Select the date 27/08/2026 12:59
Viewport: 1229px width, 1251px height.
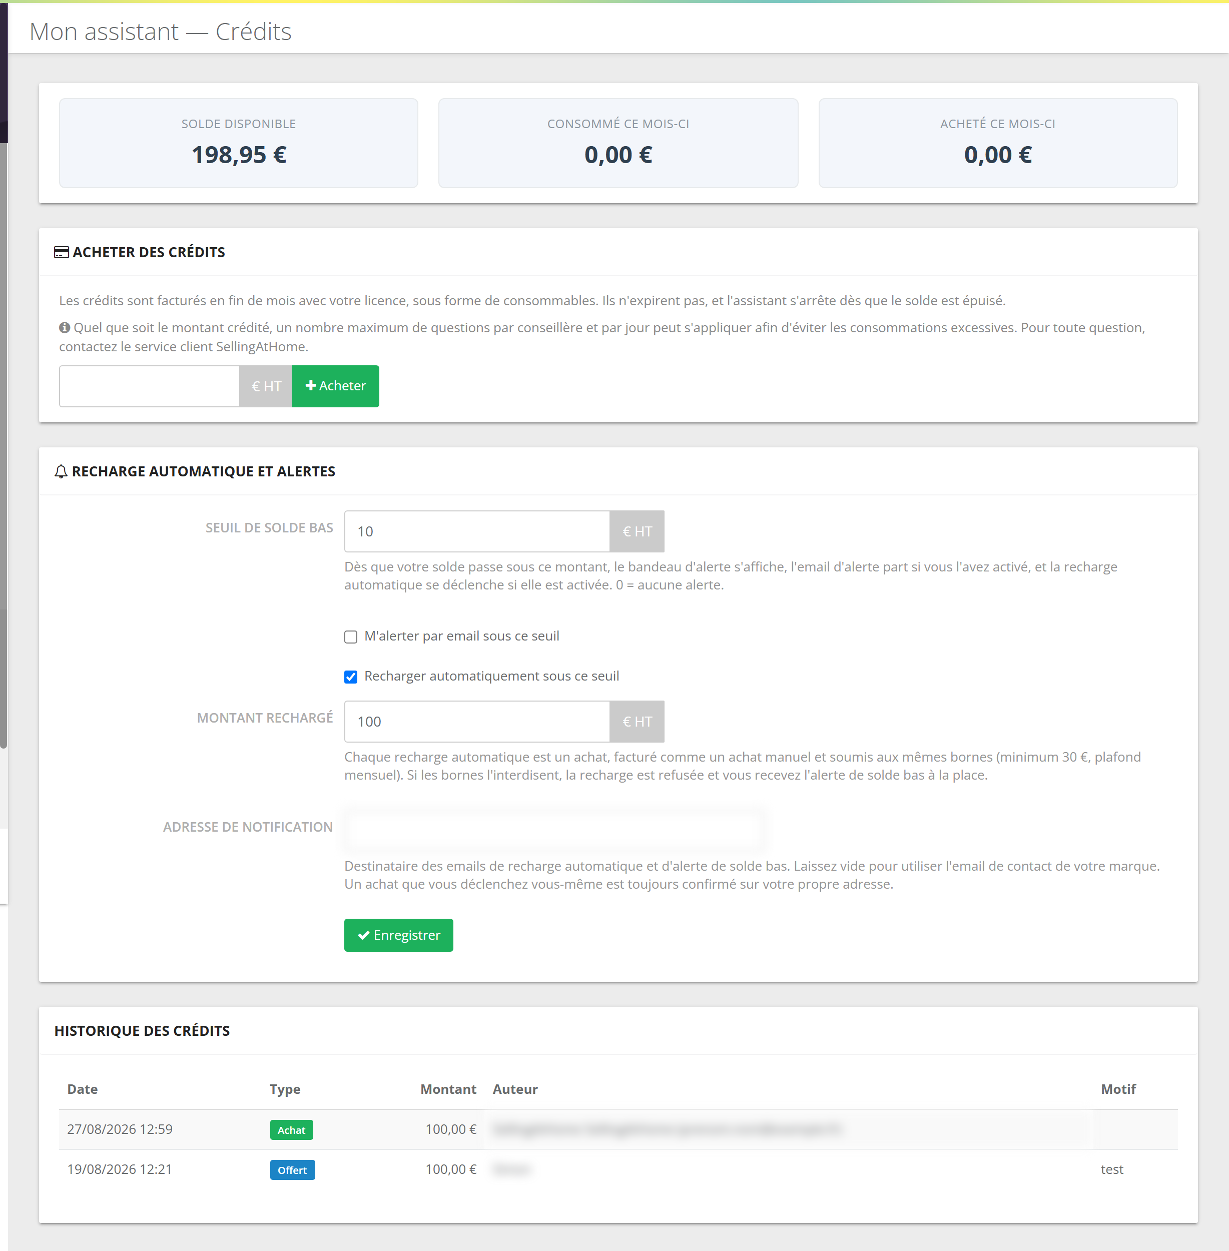[120, 1129]
